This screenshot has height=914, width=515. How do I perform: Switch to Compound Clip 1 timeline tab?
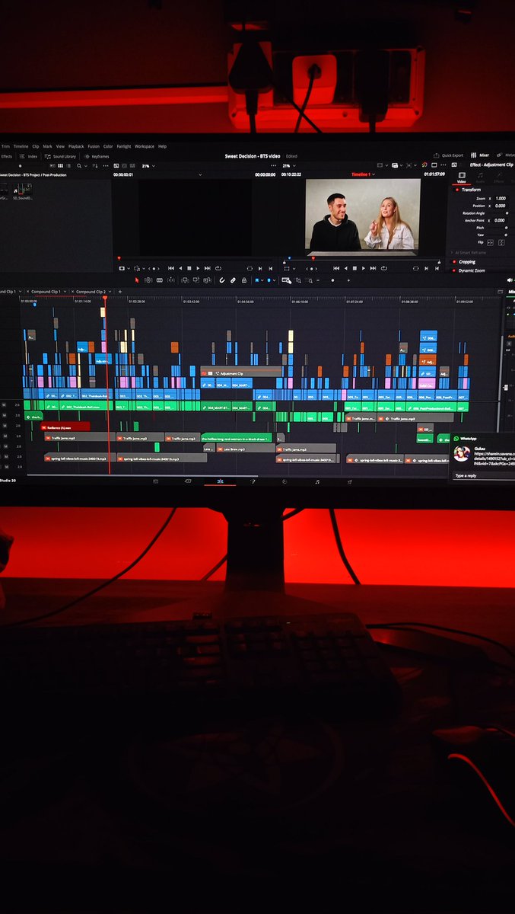coord(44,292)
